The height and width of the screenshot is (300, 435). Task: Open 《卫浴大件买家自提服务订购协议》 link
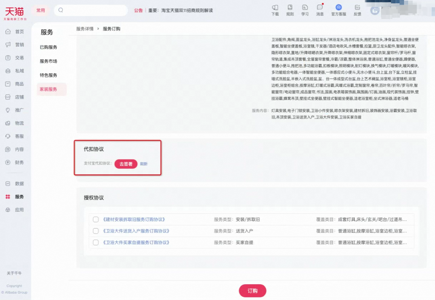[x=135, y=242]
